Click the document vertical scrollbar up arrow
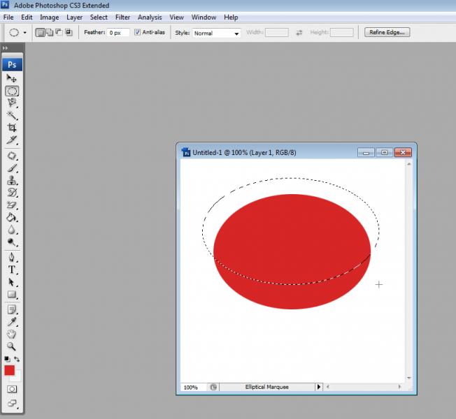This screenshot has width=456, height=419. [x=409, y=164]
